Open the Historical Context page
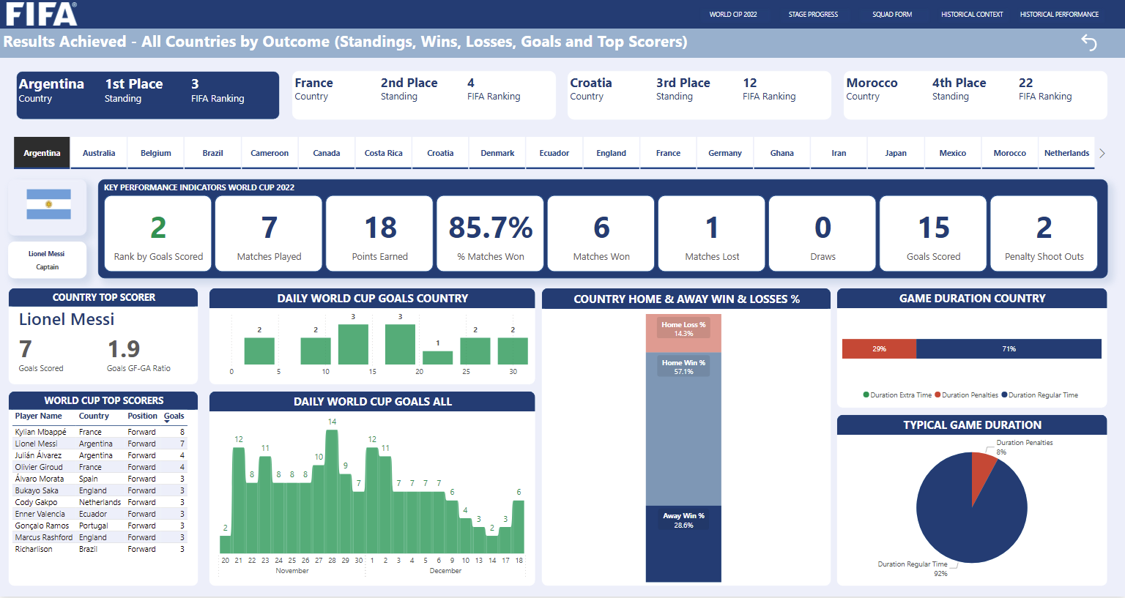 pos(972,14)
